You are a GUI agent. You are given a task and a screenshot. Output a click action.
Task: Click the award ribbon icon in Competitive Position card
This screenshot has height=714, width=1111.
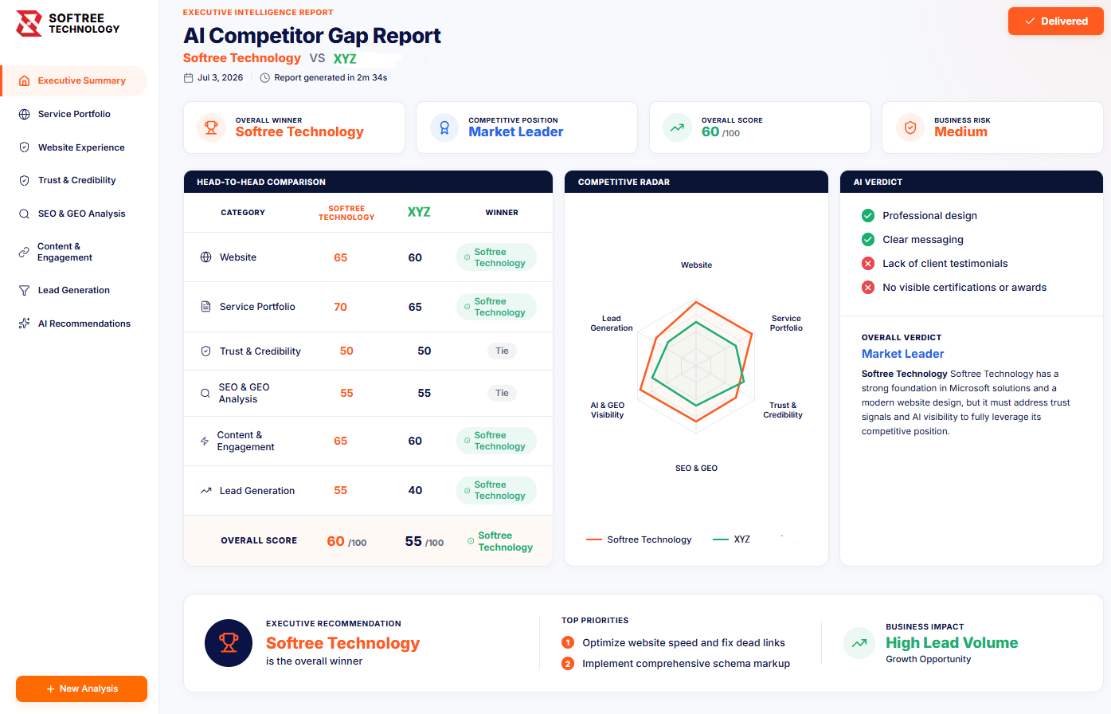(444, 127)
